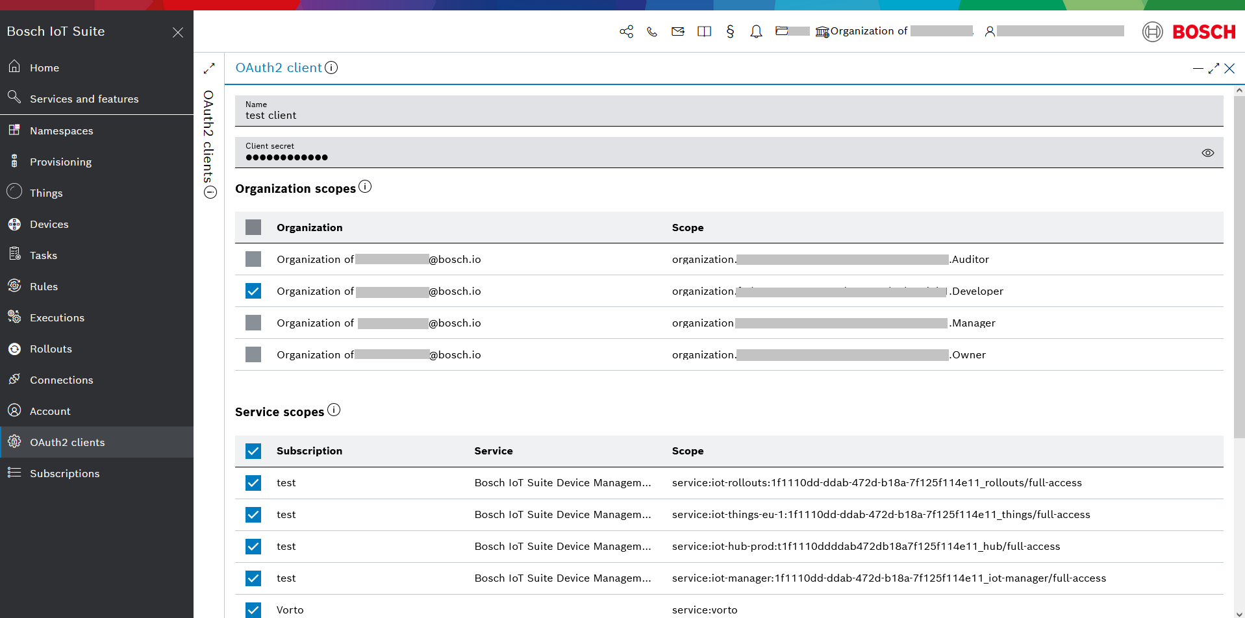This screenshot has height=618, width=1245.
Task: Collapse OAuth2 clients panel with minus icon
Action: pos(210,192)
